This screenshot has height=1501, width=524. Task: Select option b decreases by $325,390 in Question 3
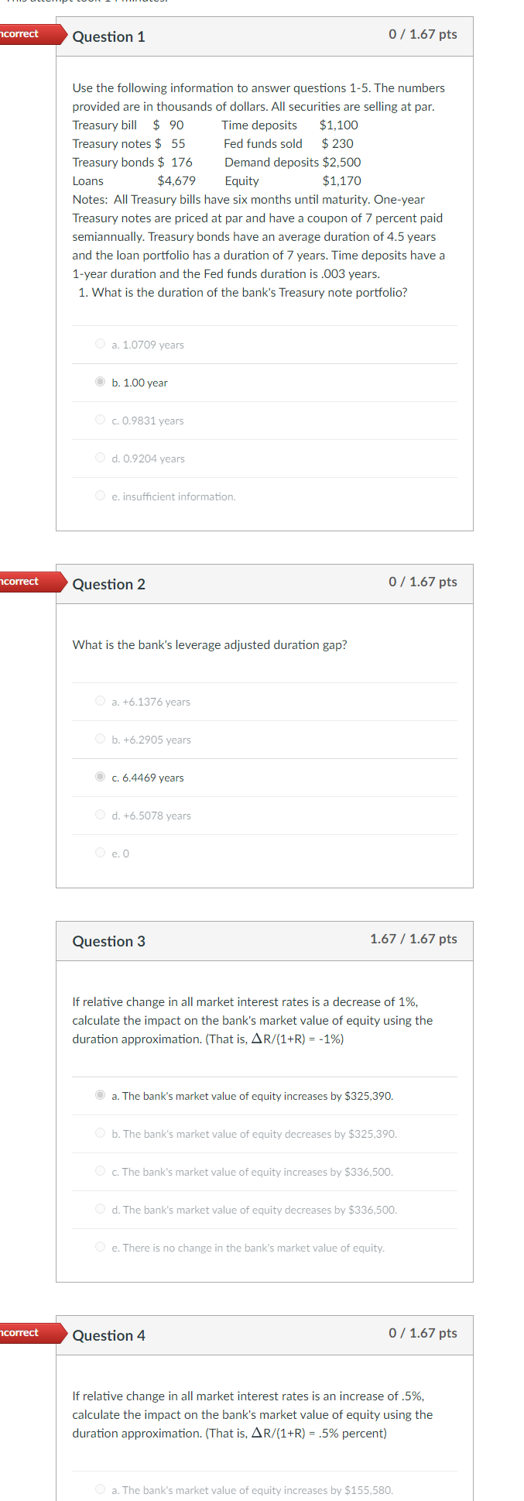100,1132
